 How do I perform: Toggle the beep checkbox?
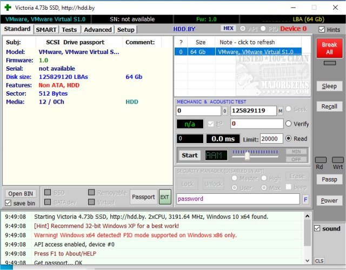(x=288, y=187)
